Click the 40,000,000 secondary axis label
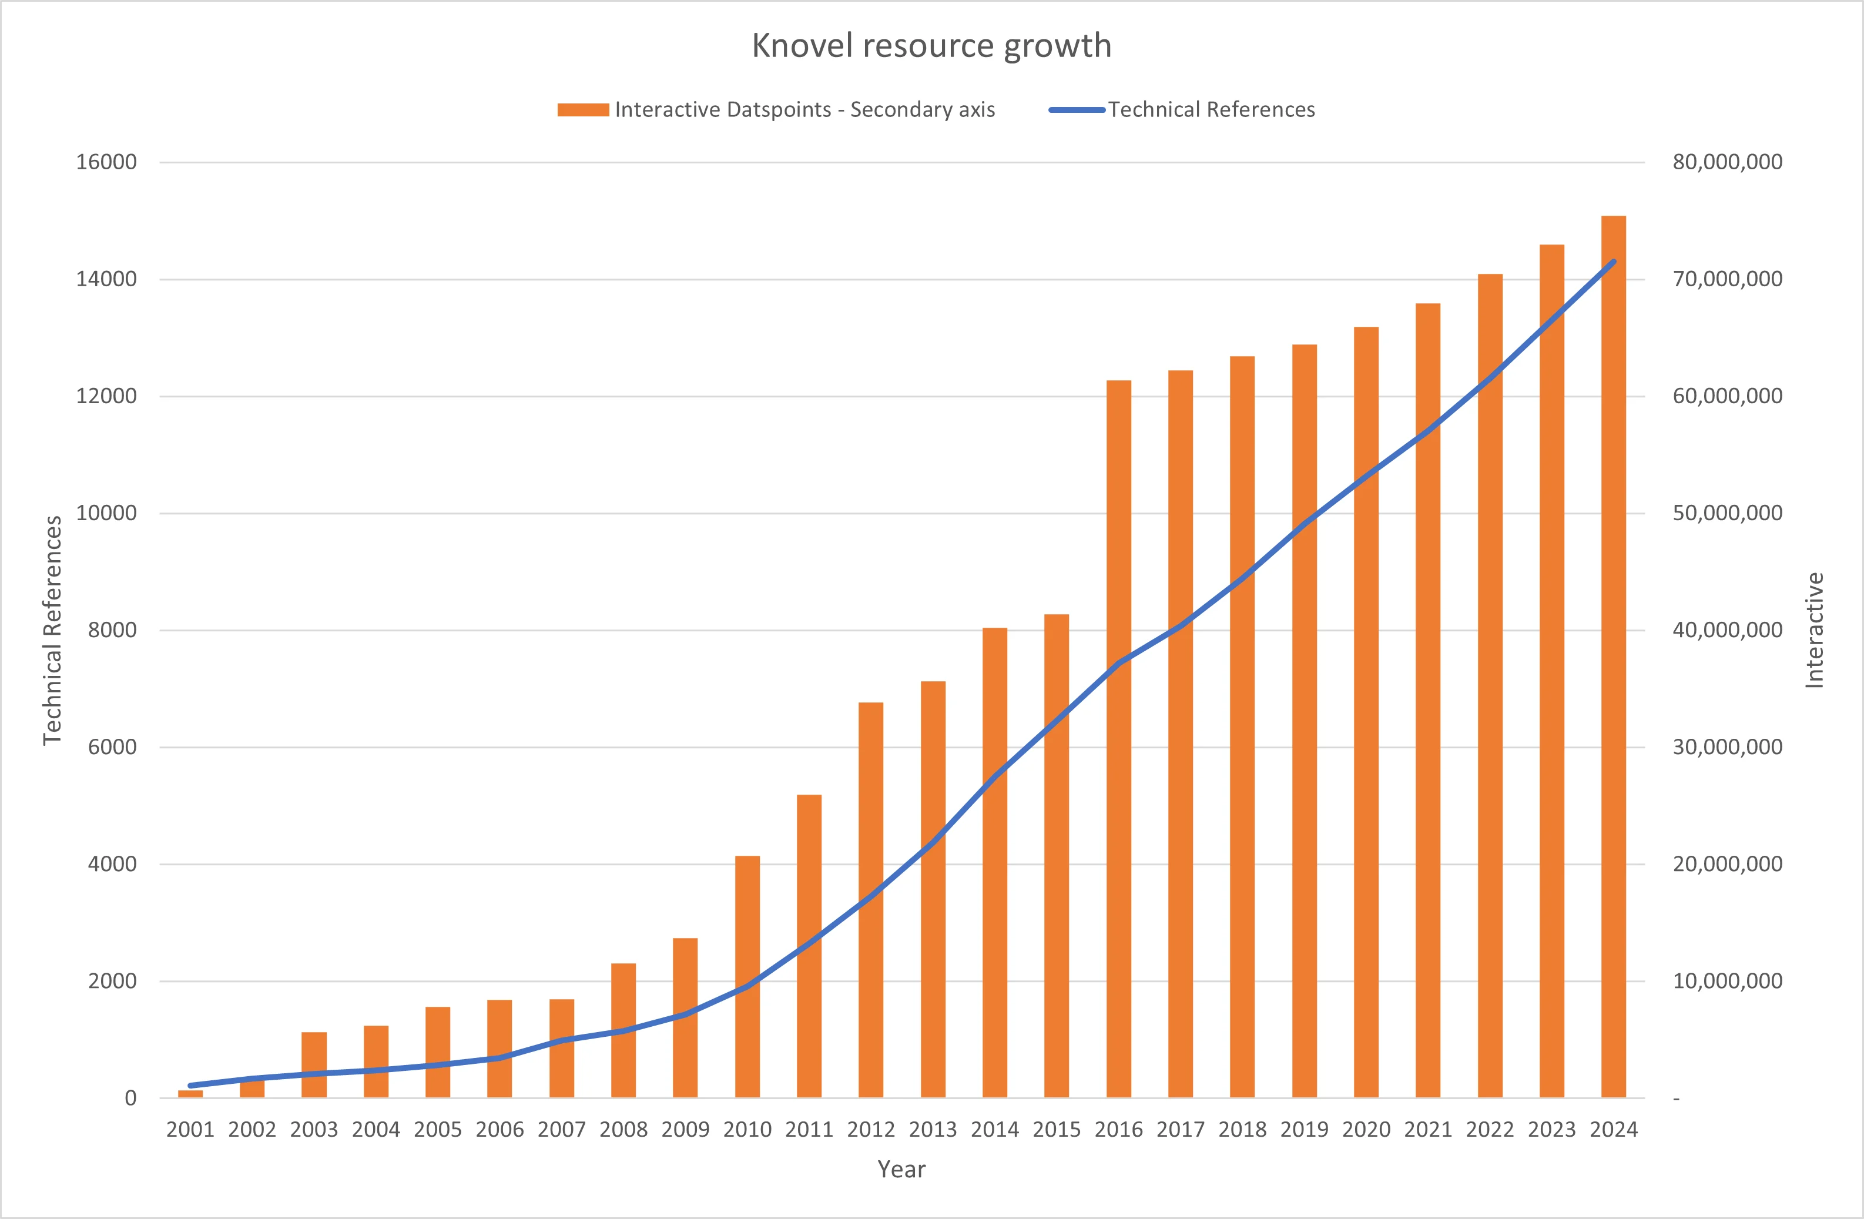The image size is (1864, 1219). click(x=1728, y=630)
